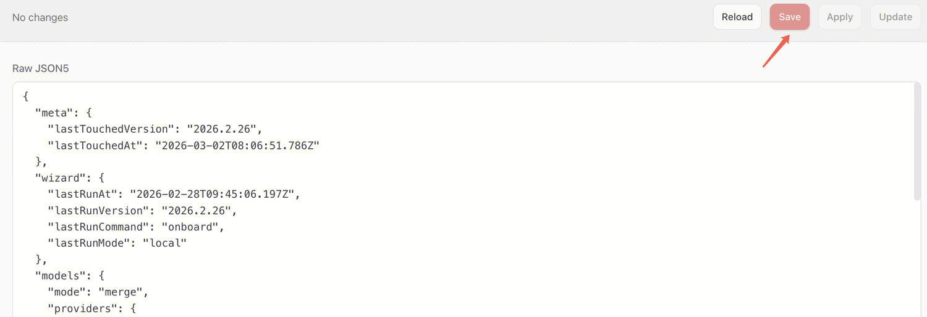Click the JSON editor's vertical scrollbar thumb
Viewport: 927px width, 317px height.
(x=917, y=142)
